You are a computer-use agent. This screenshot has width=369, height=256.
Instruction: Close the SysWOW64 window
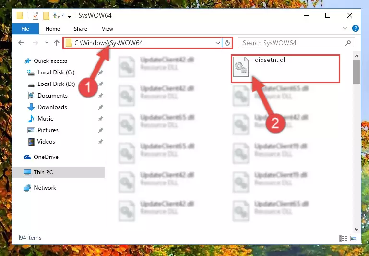350,15
